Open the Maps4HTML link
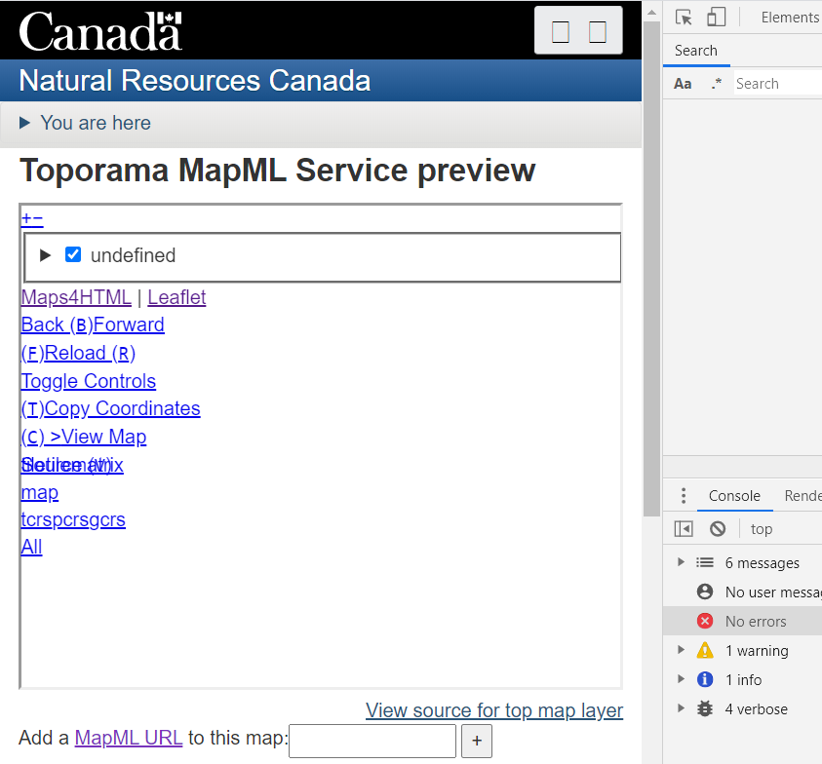 75,297
